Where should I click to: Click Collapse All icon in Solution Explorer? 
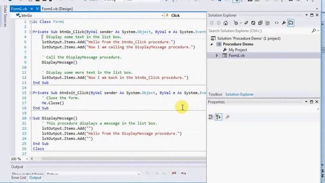pos(261,23)
